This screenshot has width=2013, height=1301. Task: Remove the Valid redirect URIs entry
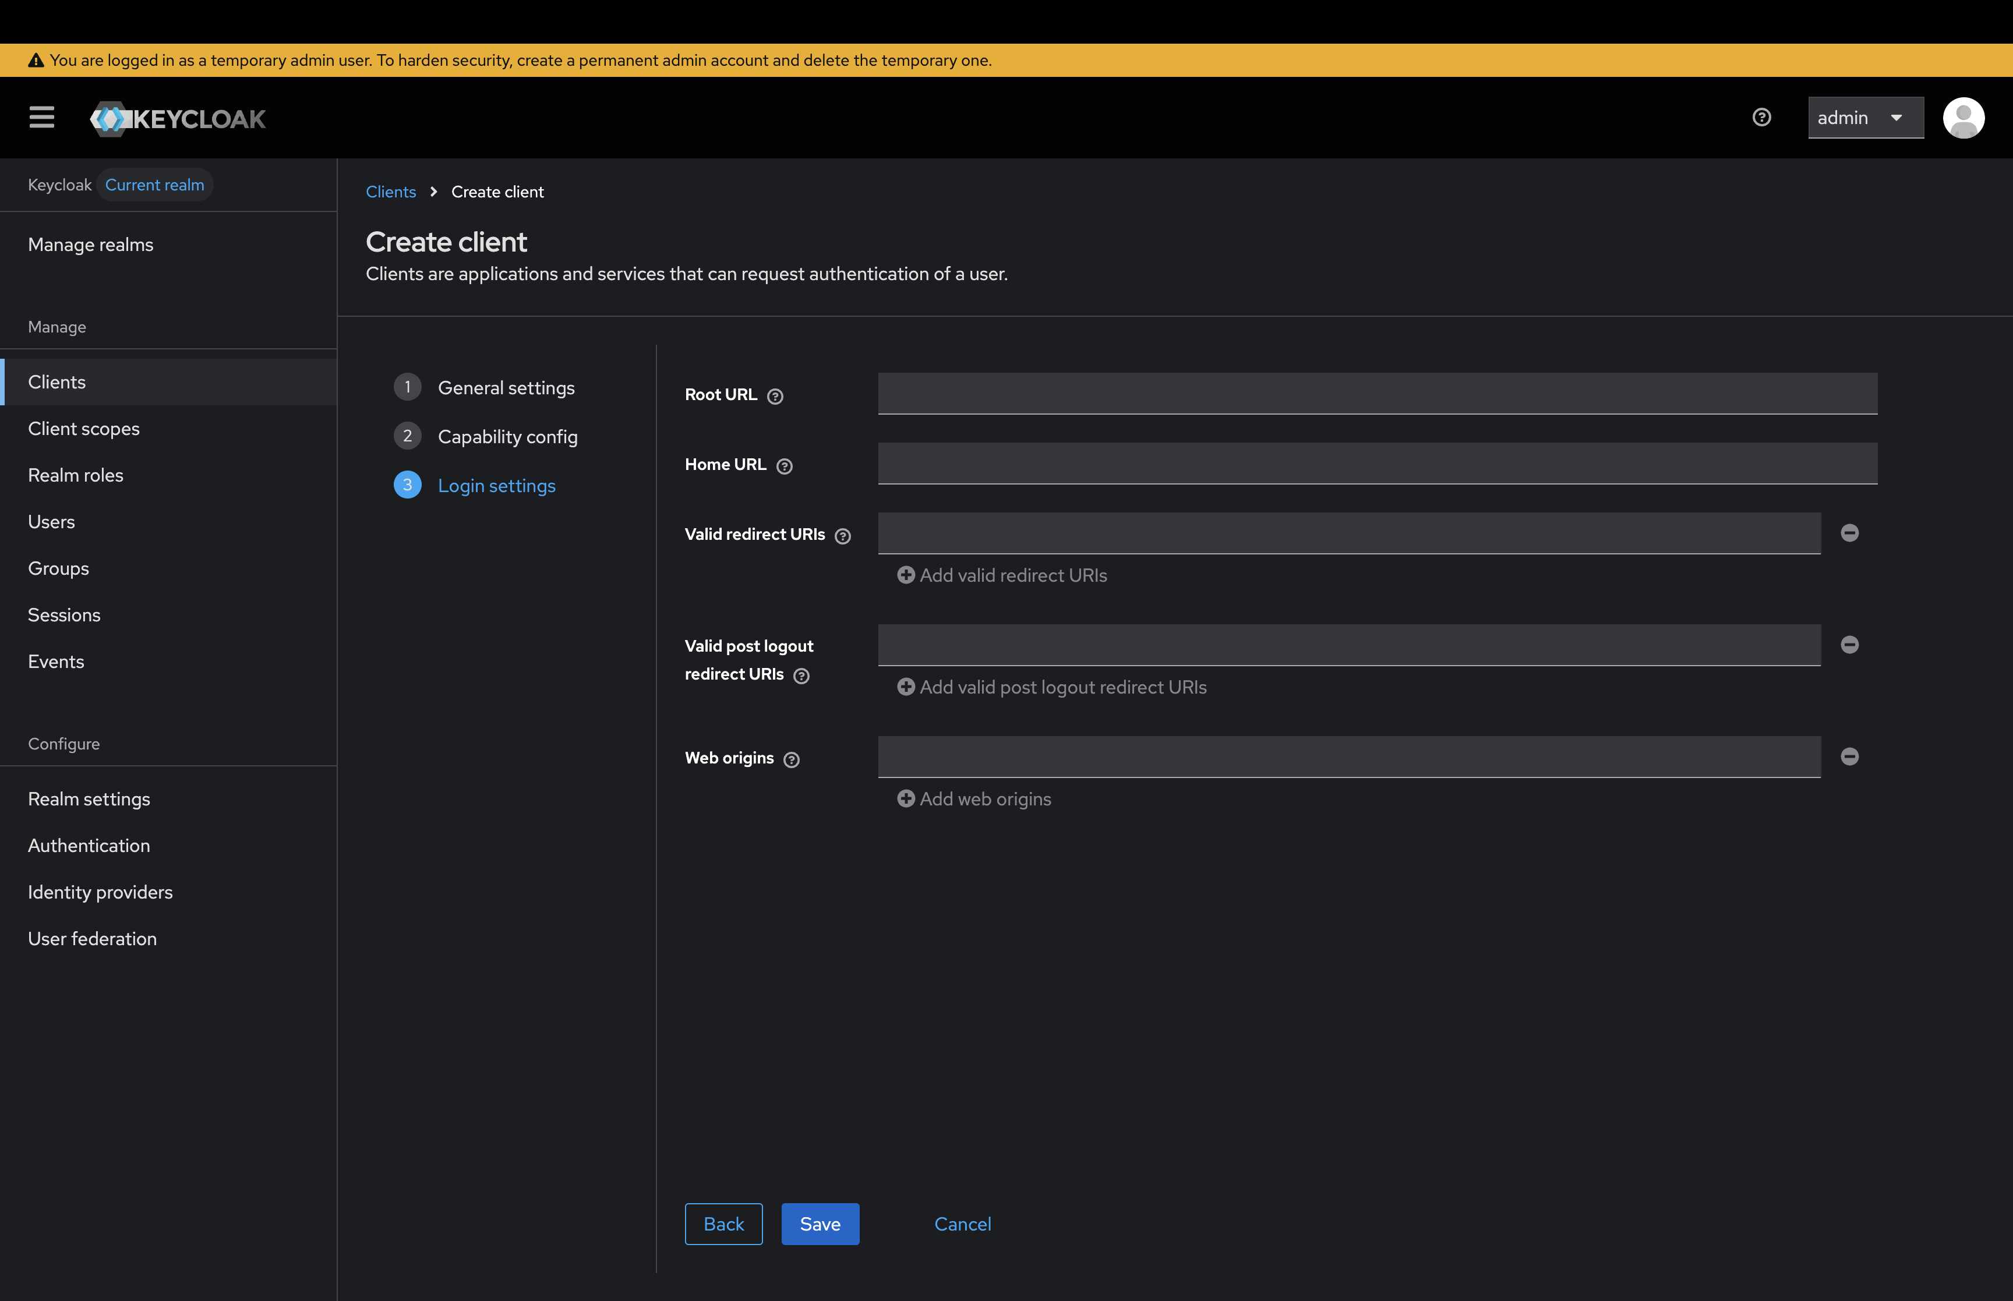[1849, 533]
